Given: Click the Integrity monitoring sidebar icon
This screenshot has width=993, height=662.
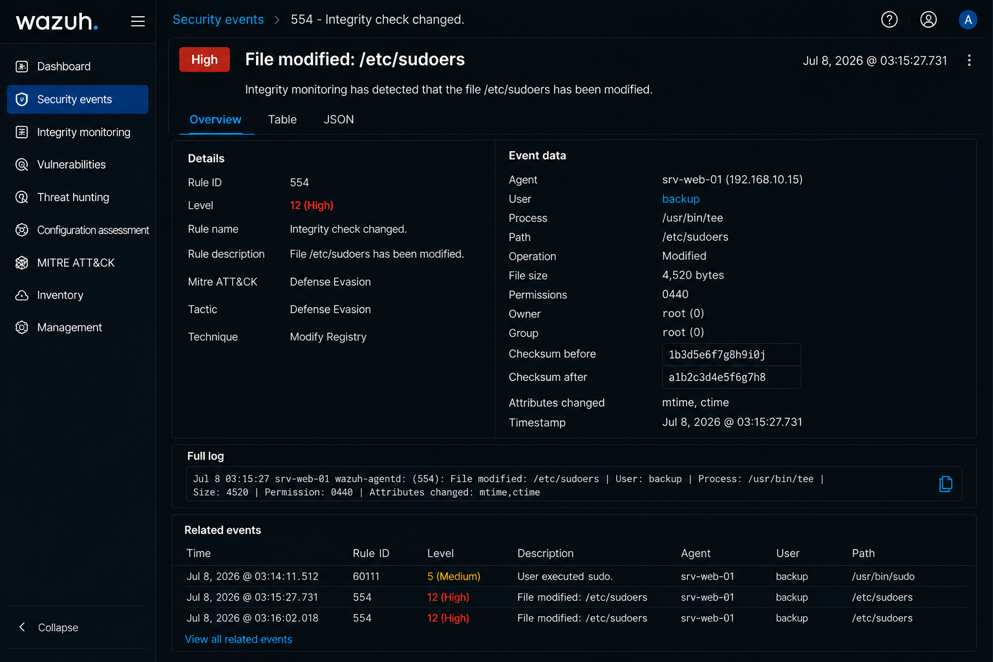Looking at the screenshot, I should point(22,133).
